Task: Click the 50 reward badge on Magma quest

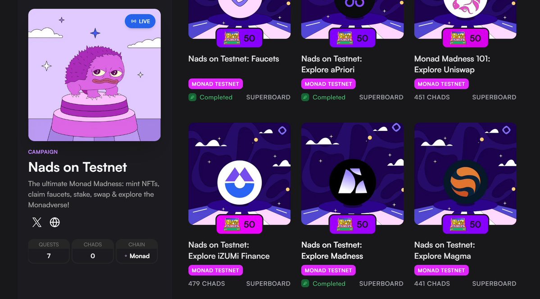Action: [x=465, y=224]
